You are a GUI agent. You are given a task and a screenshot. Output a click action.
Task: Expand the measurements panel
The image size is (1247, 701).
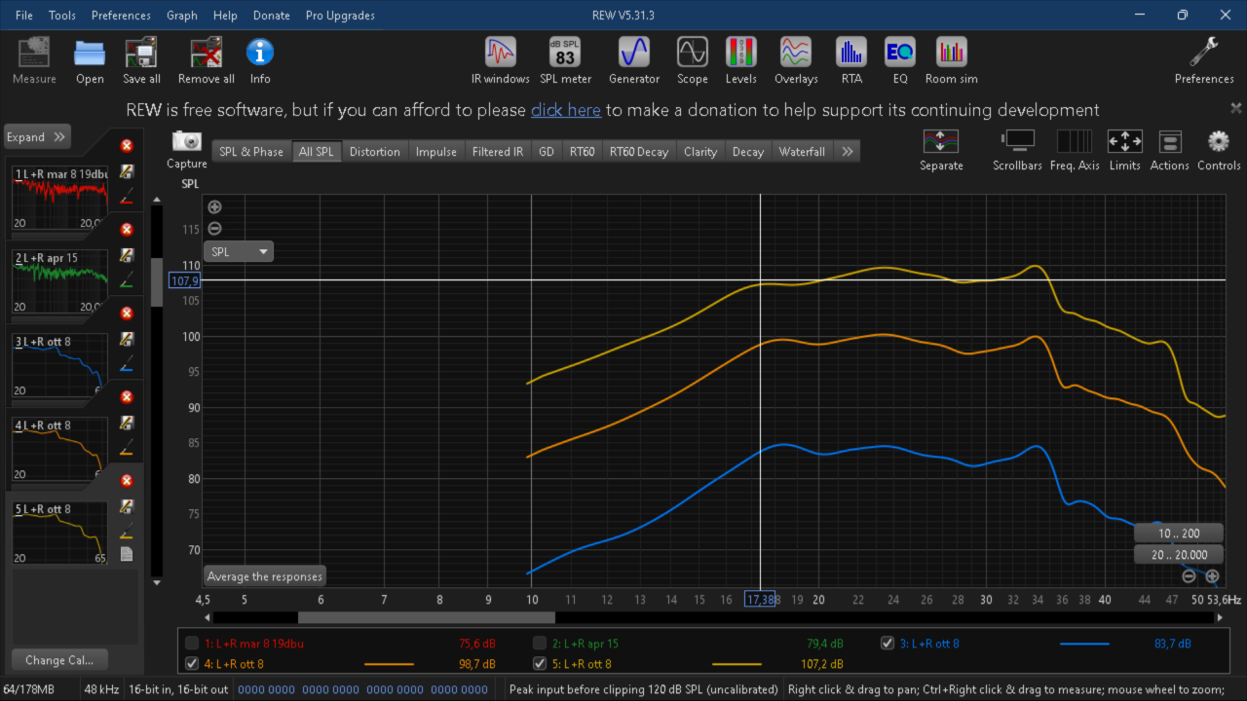click(x=37, y=137)
